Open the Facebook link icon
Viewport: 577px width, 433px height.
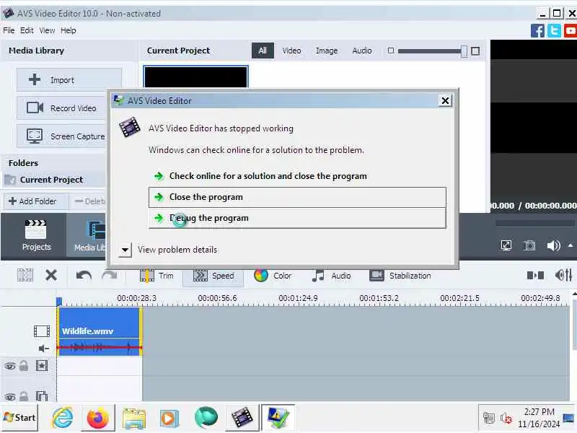(x=537, y=31)
